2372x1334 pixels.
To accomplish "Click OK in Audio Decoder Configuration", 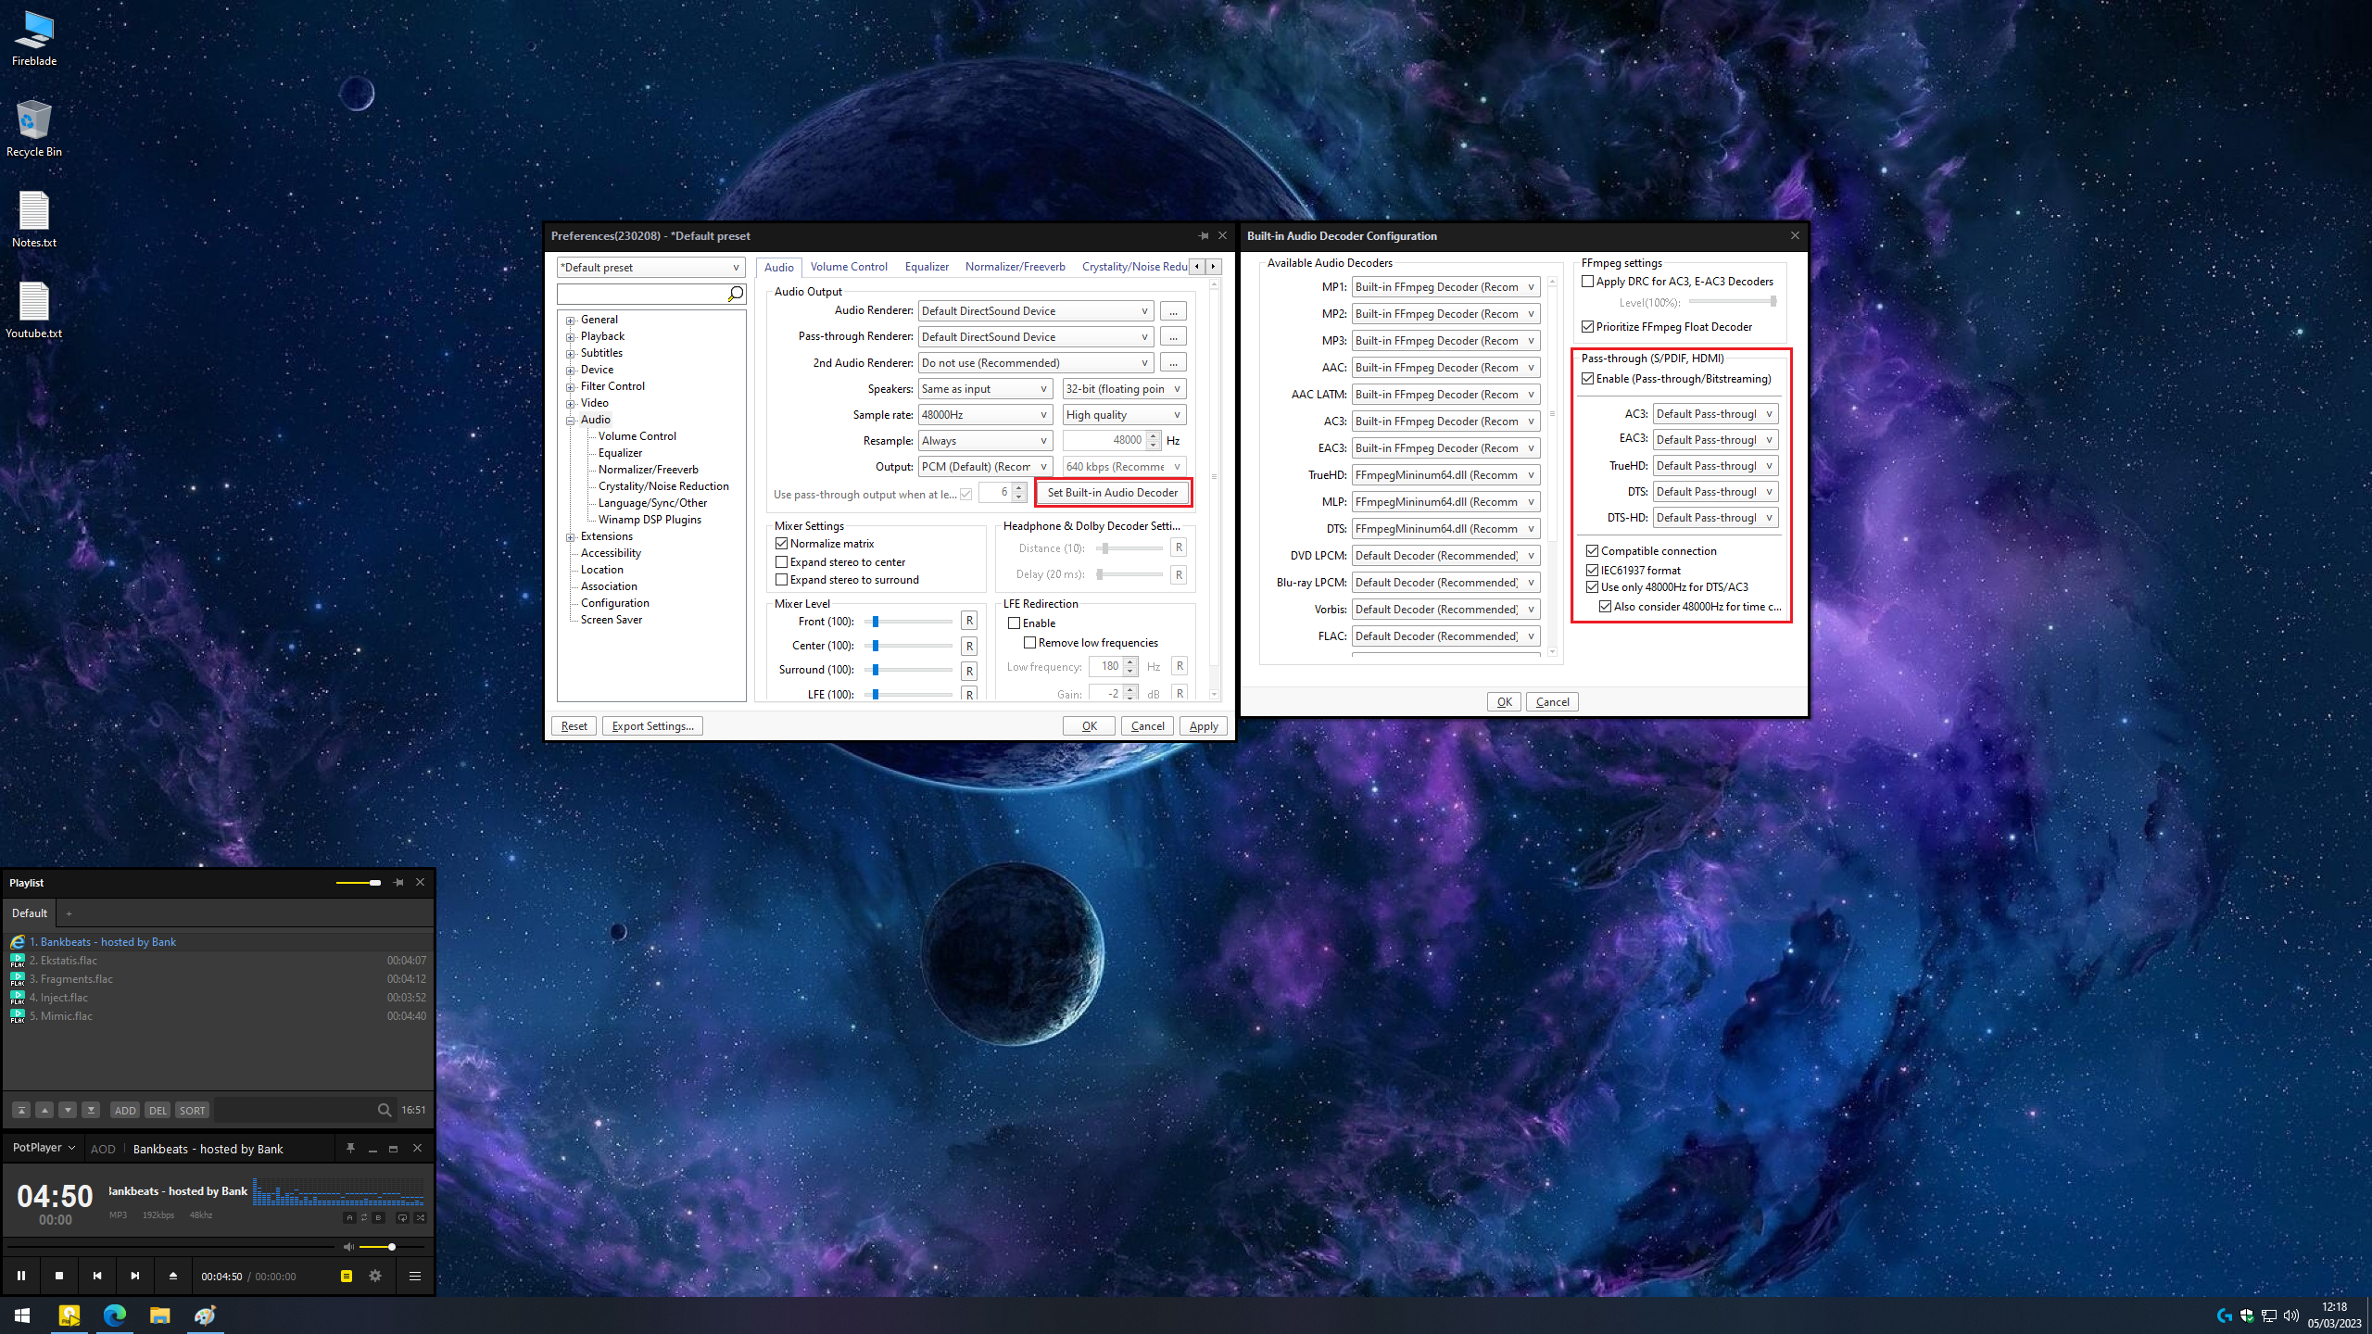I will point(1504,702).
